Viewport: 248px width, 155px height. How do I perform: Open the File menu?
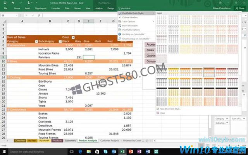(5, 8)
